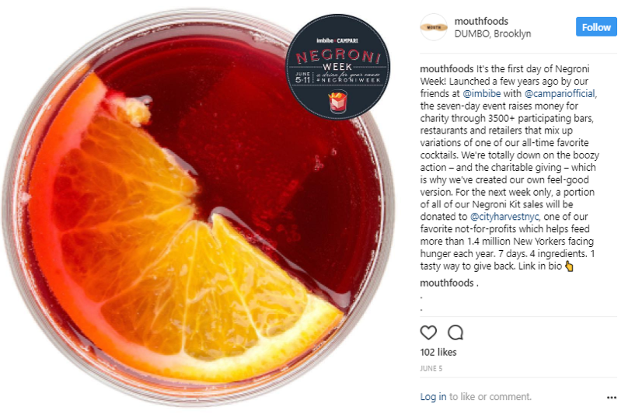The width and height of the screenshot is (621, 414).
Task: Open the mouthfoods profile avatar
Action: click(434, 27)
